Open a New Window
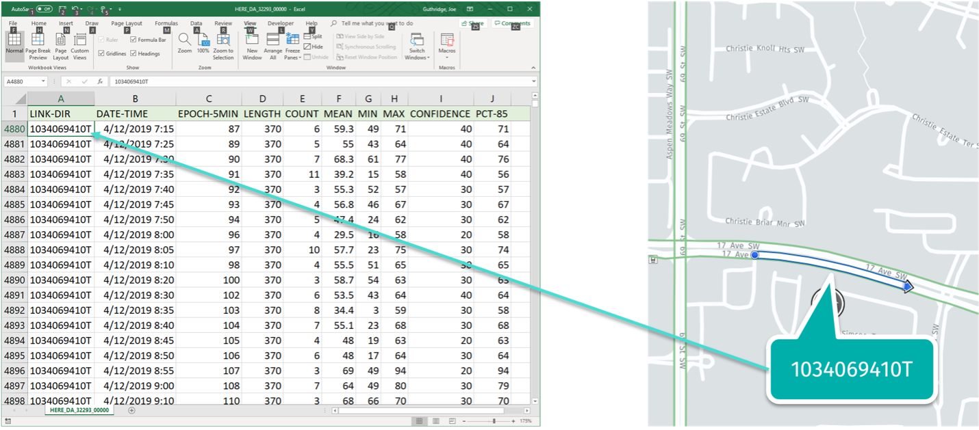 [x=252, y=45]
